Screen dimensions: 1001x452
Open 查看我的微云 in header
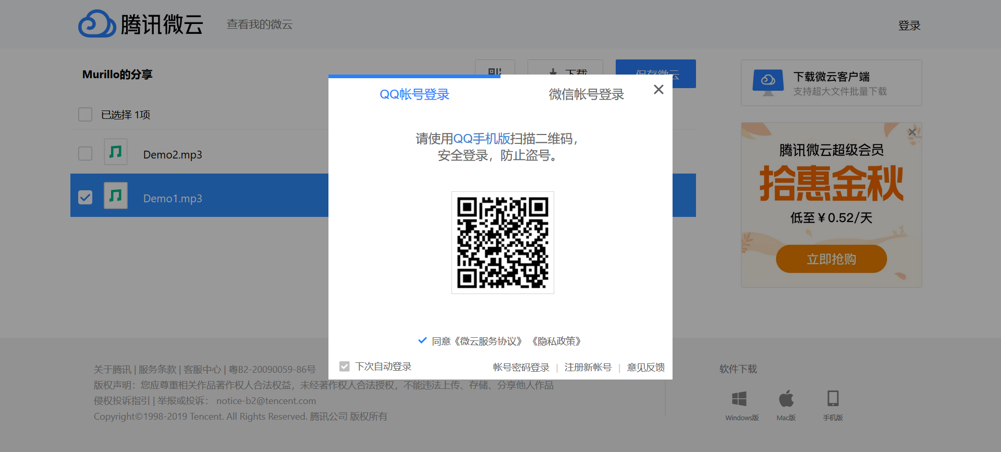click(260, 25)
